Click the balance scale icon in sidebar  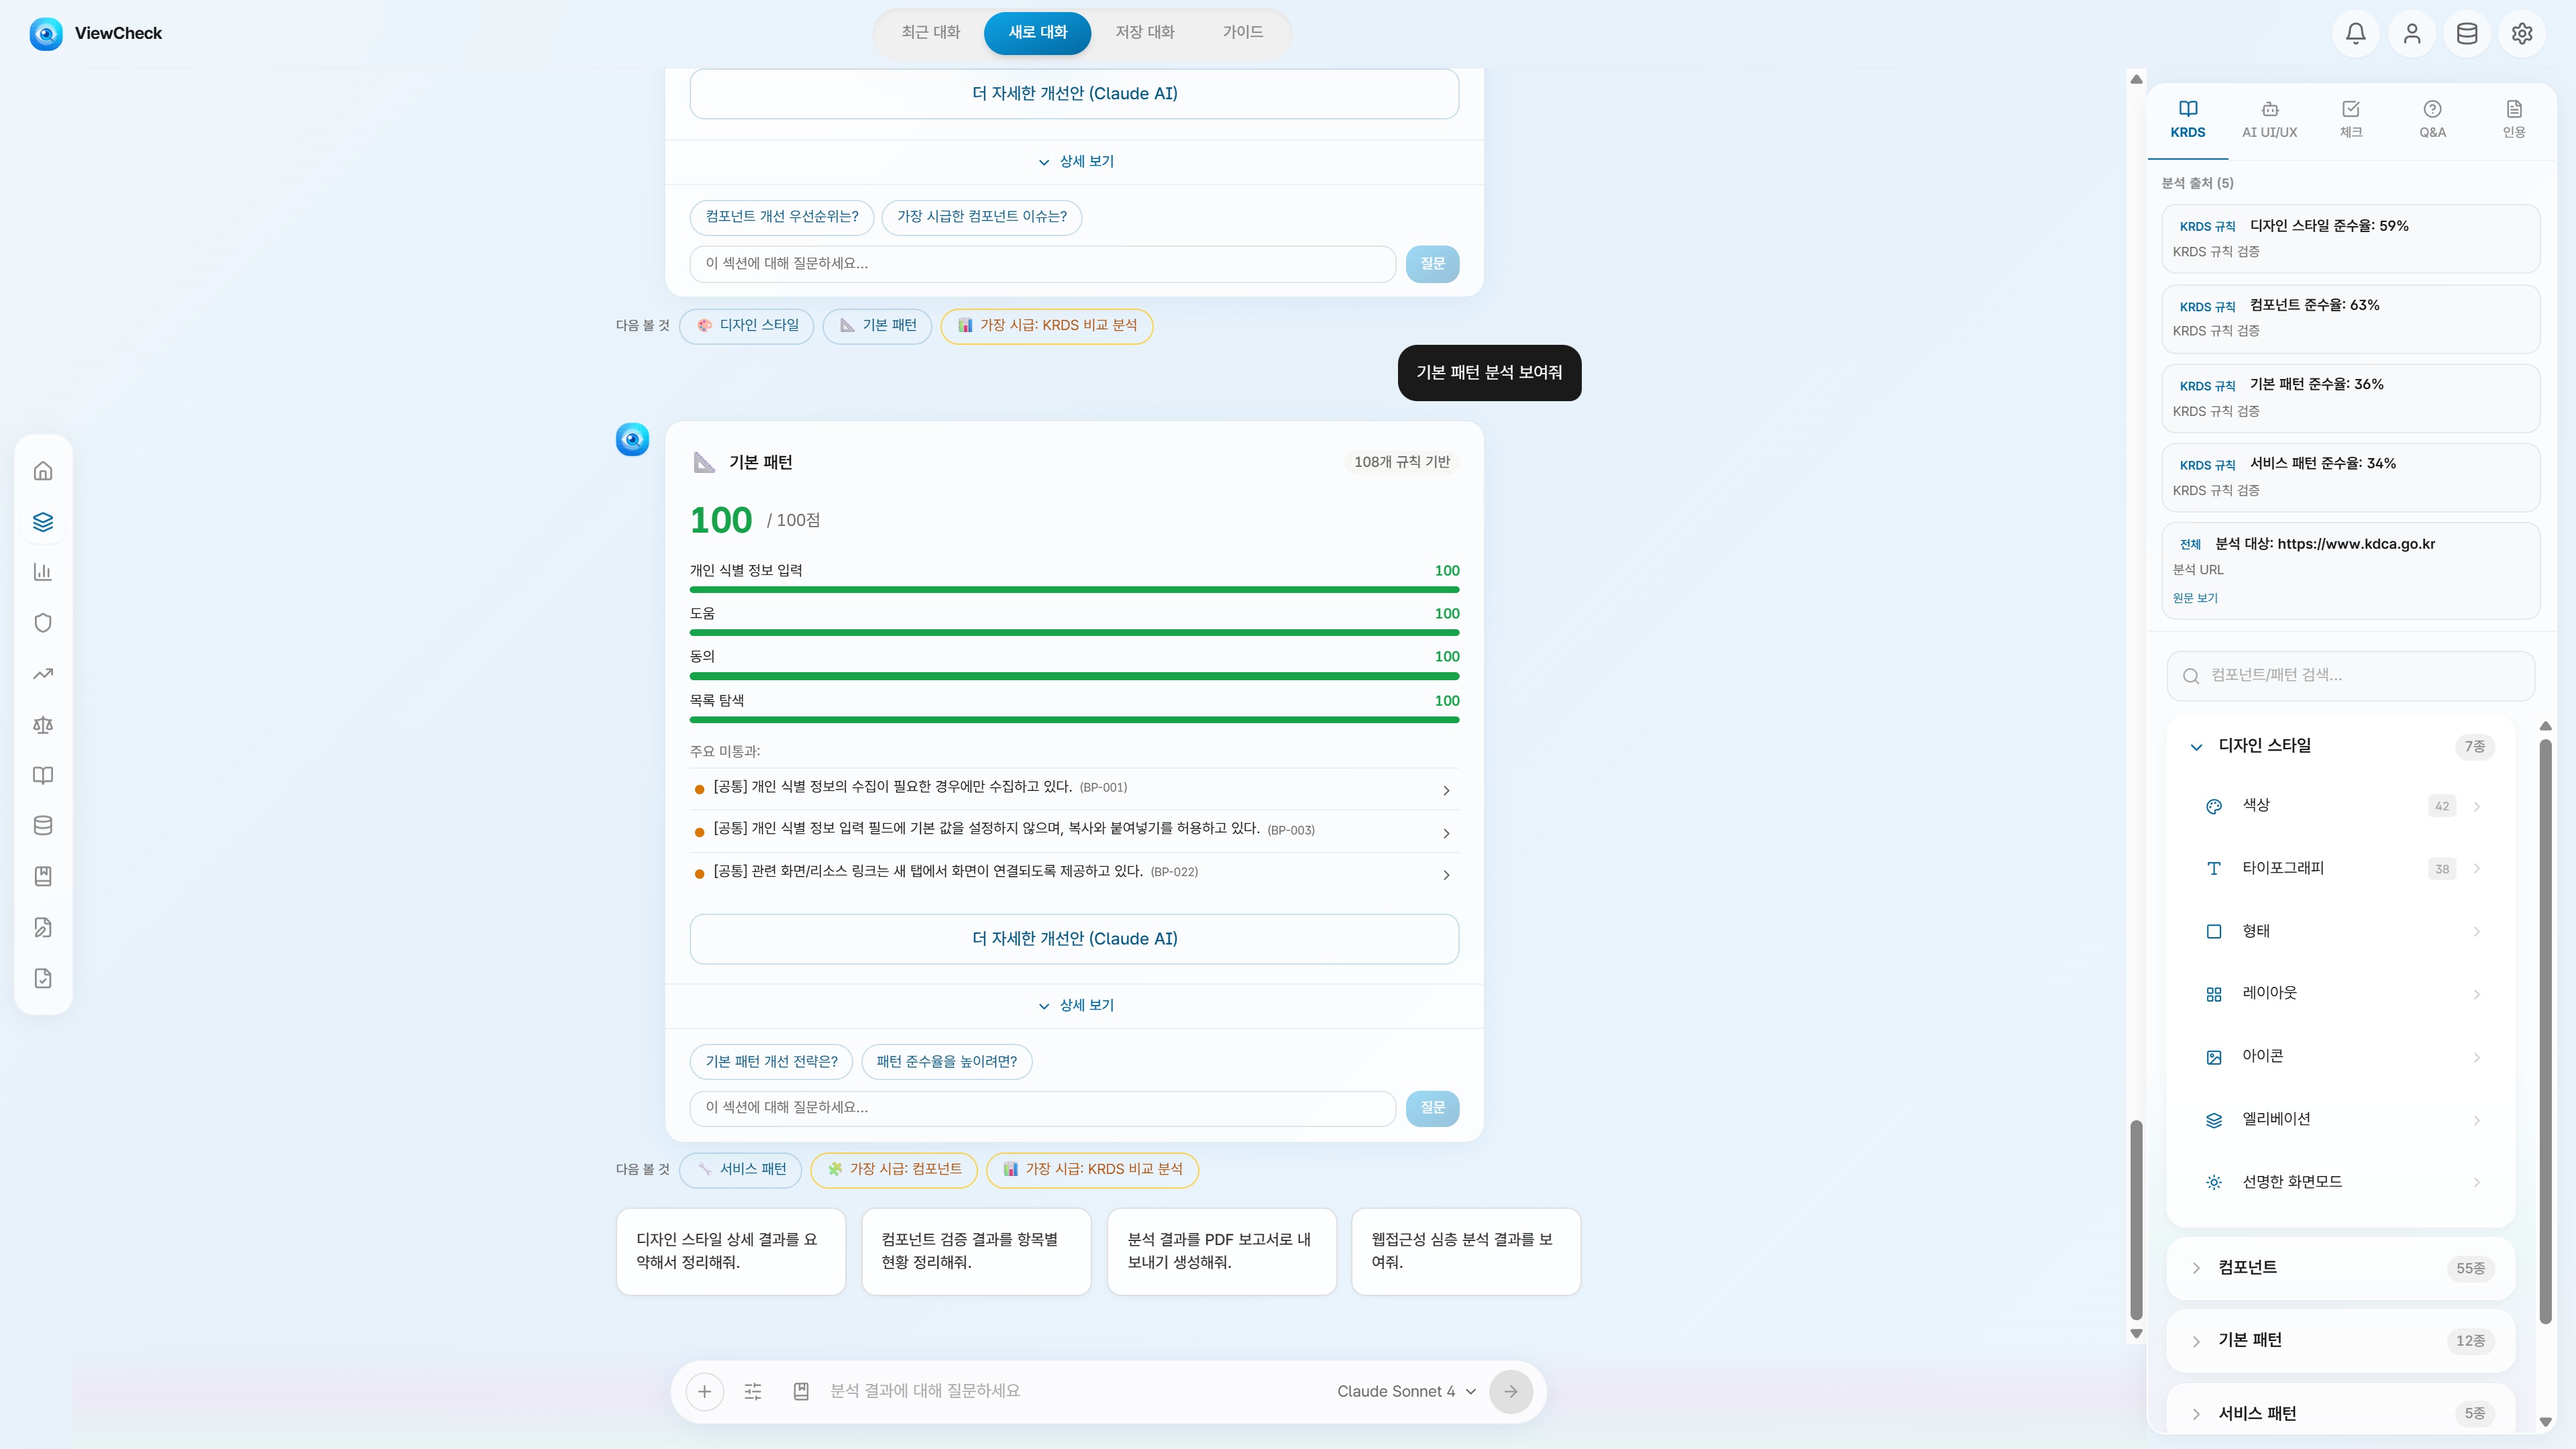[43, 725]
